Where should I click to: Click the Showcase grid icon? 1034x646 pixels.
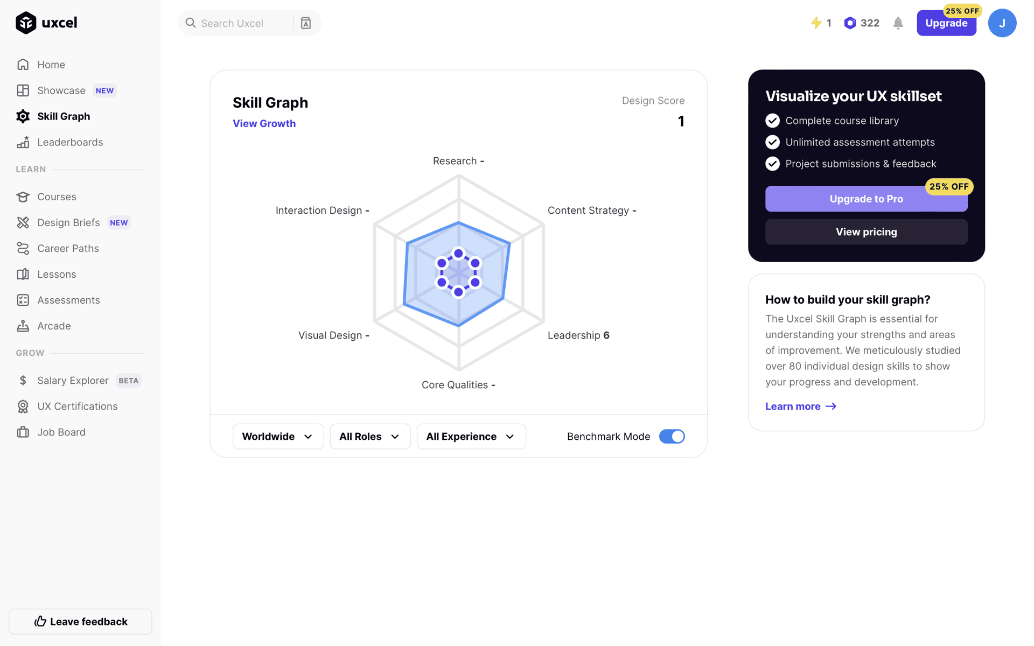23,90
